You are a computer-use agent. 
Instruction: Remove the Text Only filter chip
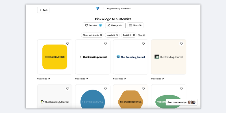(134, 35)
